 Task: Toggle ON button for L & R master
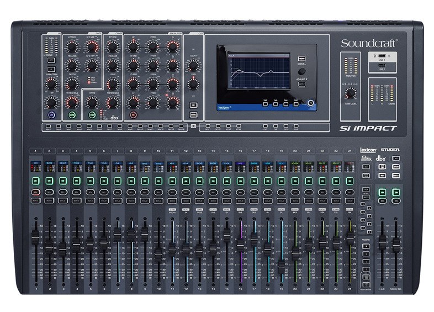tap(383, 192)
